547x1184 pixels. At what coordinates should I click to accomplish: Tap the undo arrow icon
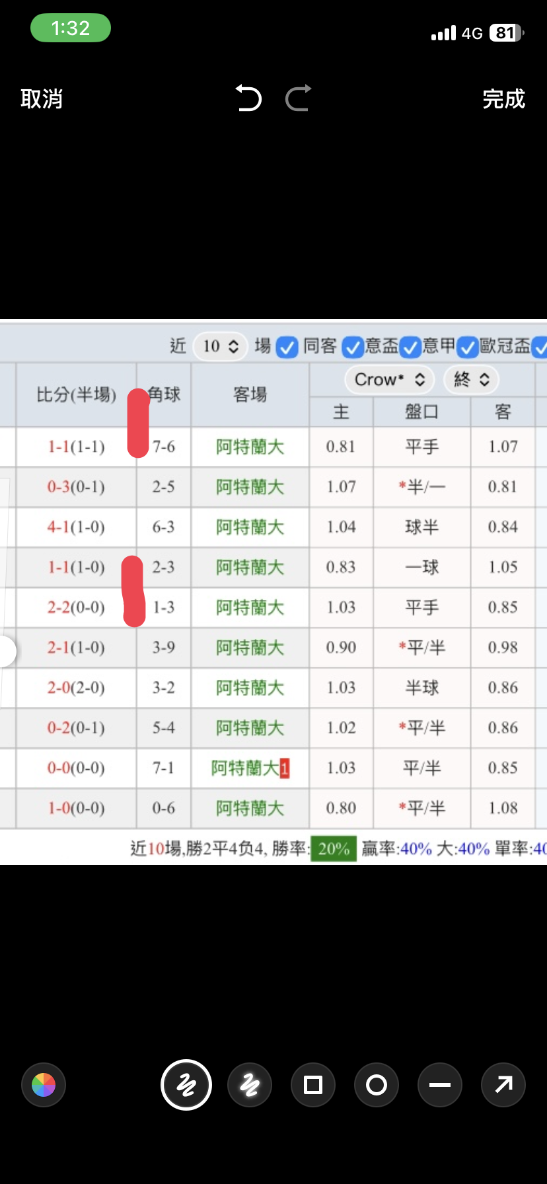pyautogui.click(x=249, y=98)
